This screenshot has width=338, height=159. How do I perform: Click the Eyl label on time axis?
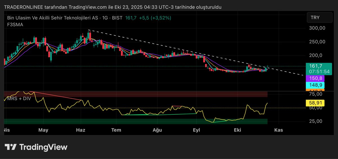[196, 130]
